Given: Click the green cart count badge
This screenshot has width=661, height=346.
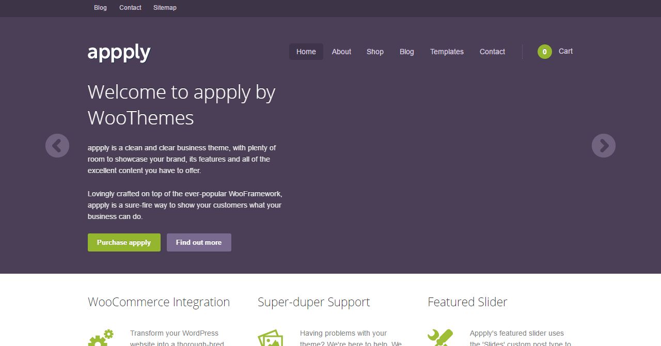Looking at the screenshot, I should (x=545, y=52).
